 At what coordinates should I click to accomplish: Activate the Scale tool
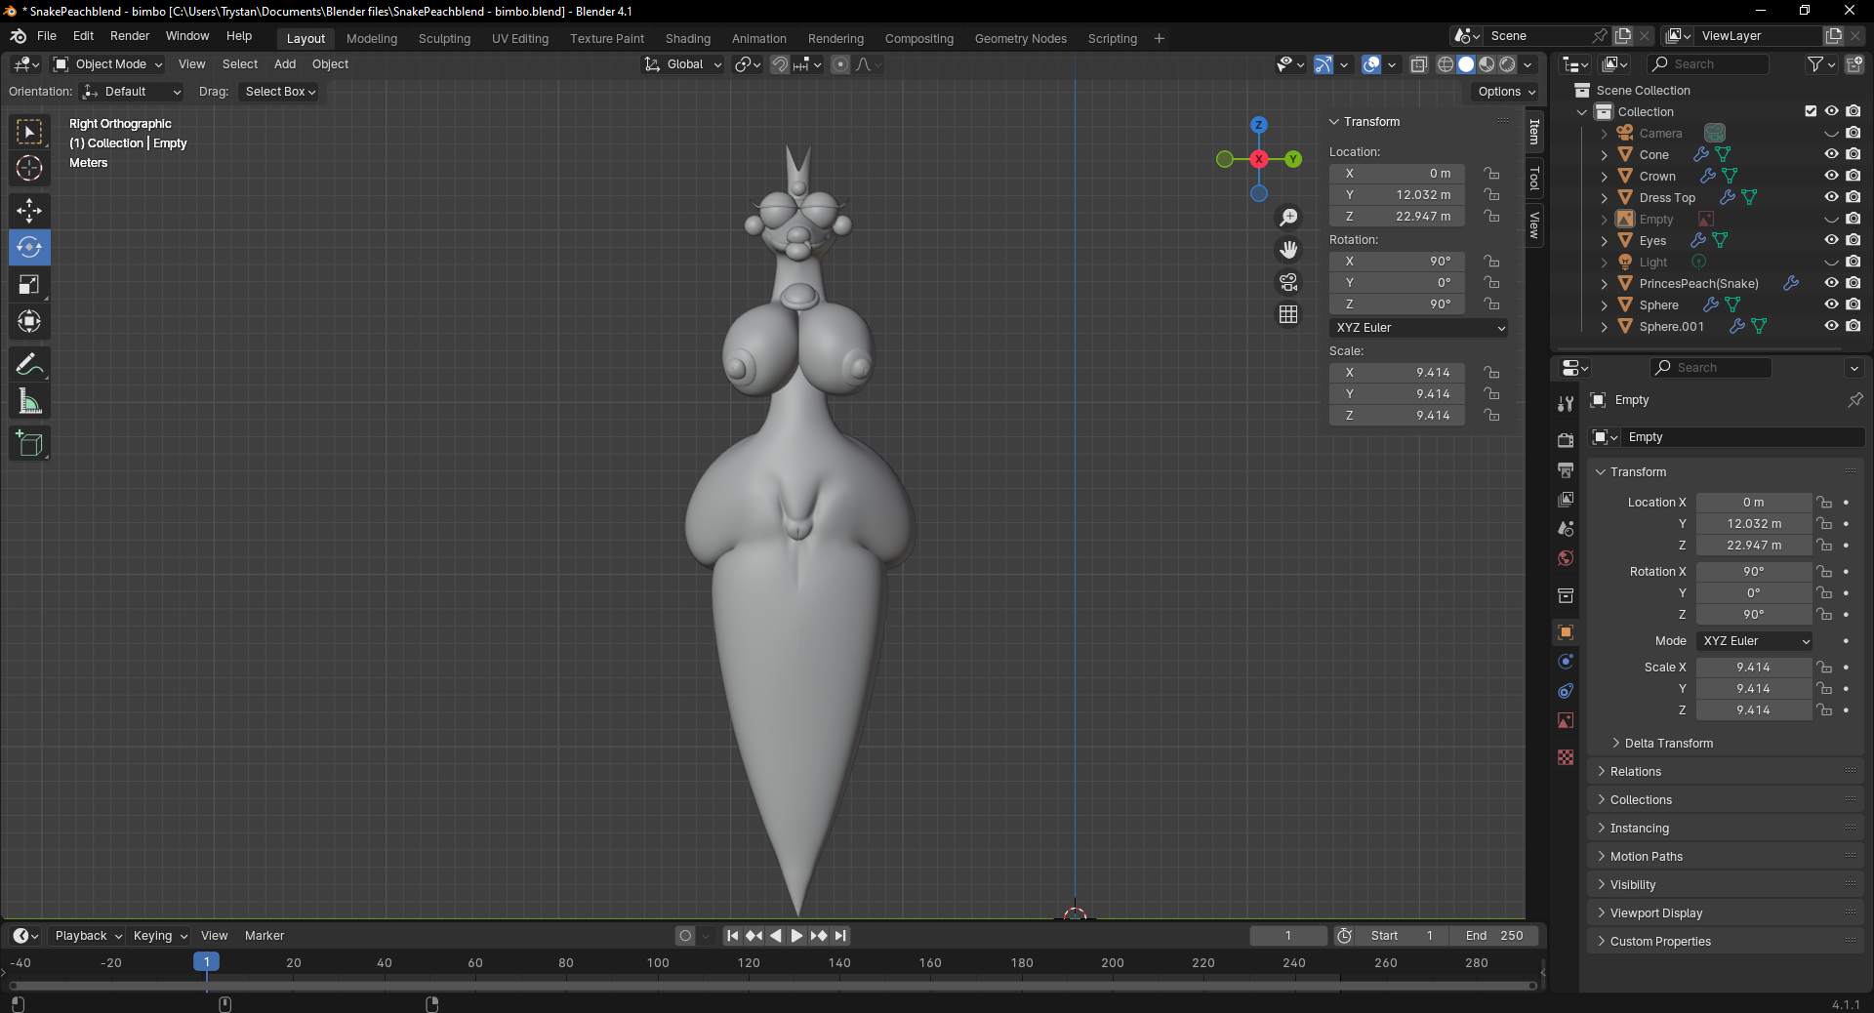[x=29, y=285]
